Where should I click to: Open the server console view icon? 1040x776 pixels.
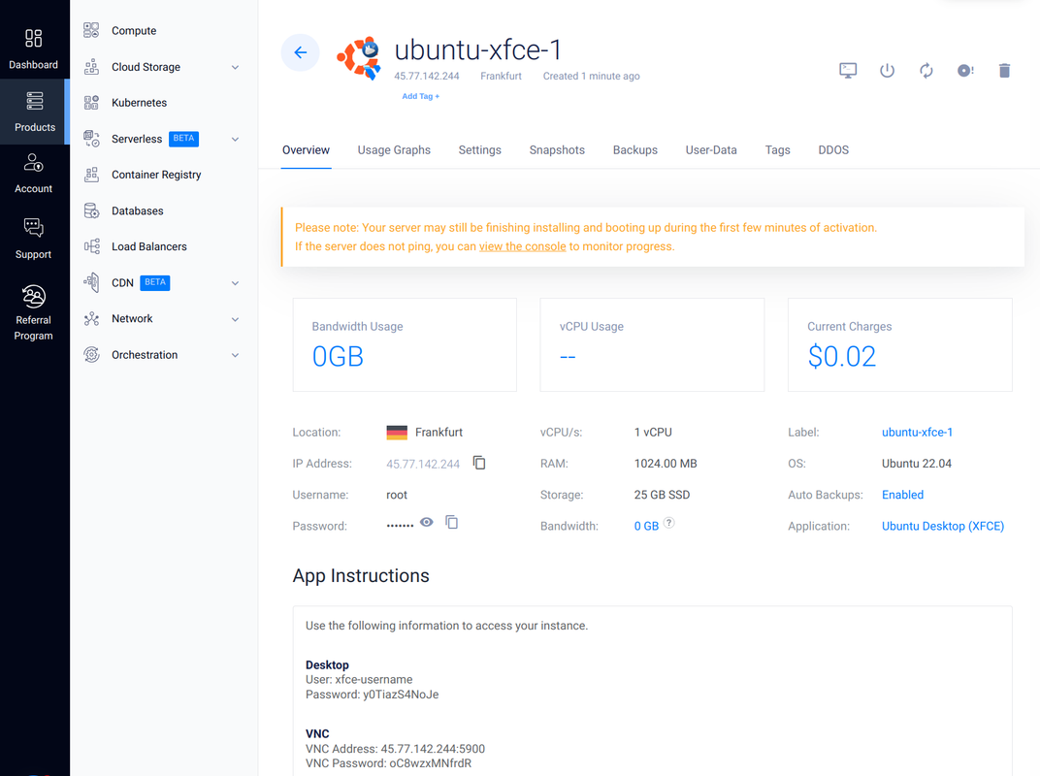(848, 70)
